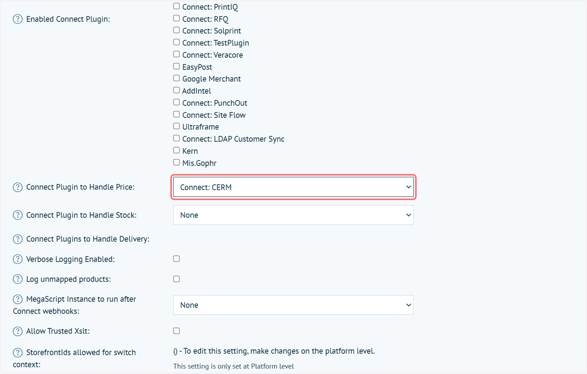Toggle the Ultraframe checkbox
Image resolution: width=587 pixels, height=374 pixels.
point(177,126)
